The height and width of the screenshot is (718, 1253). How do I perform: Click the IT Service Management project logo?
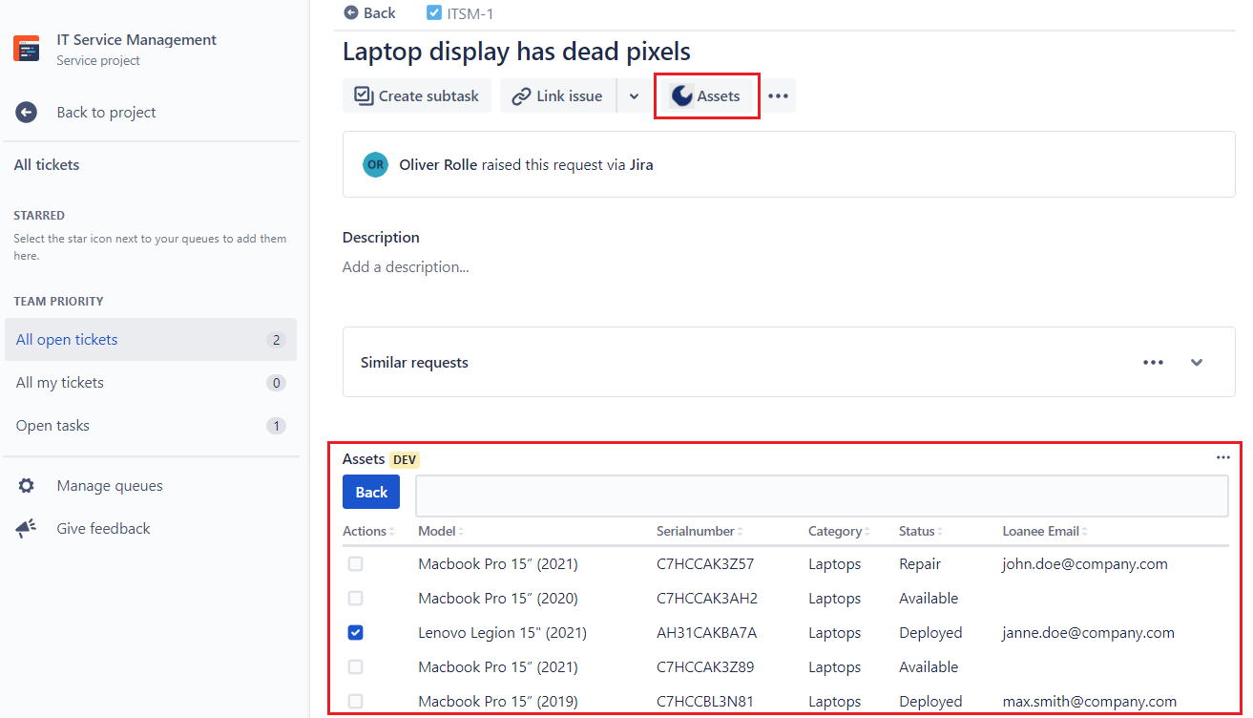coord(27,49)
